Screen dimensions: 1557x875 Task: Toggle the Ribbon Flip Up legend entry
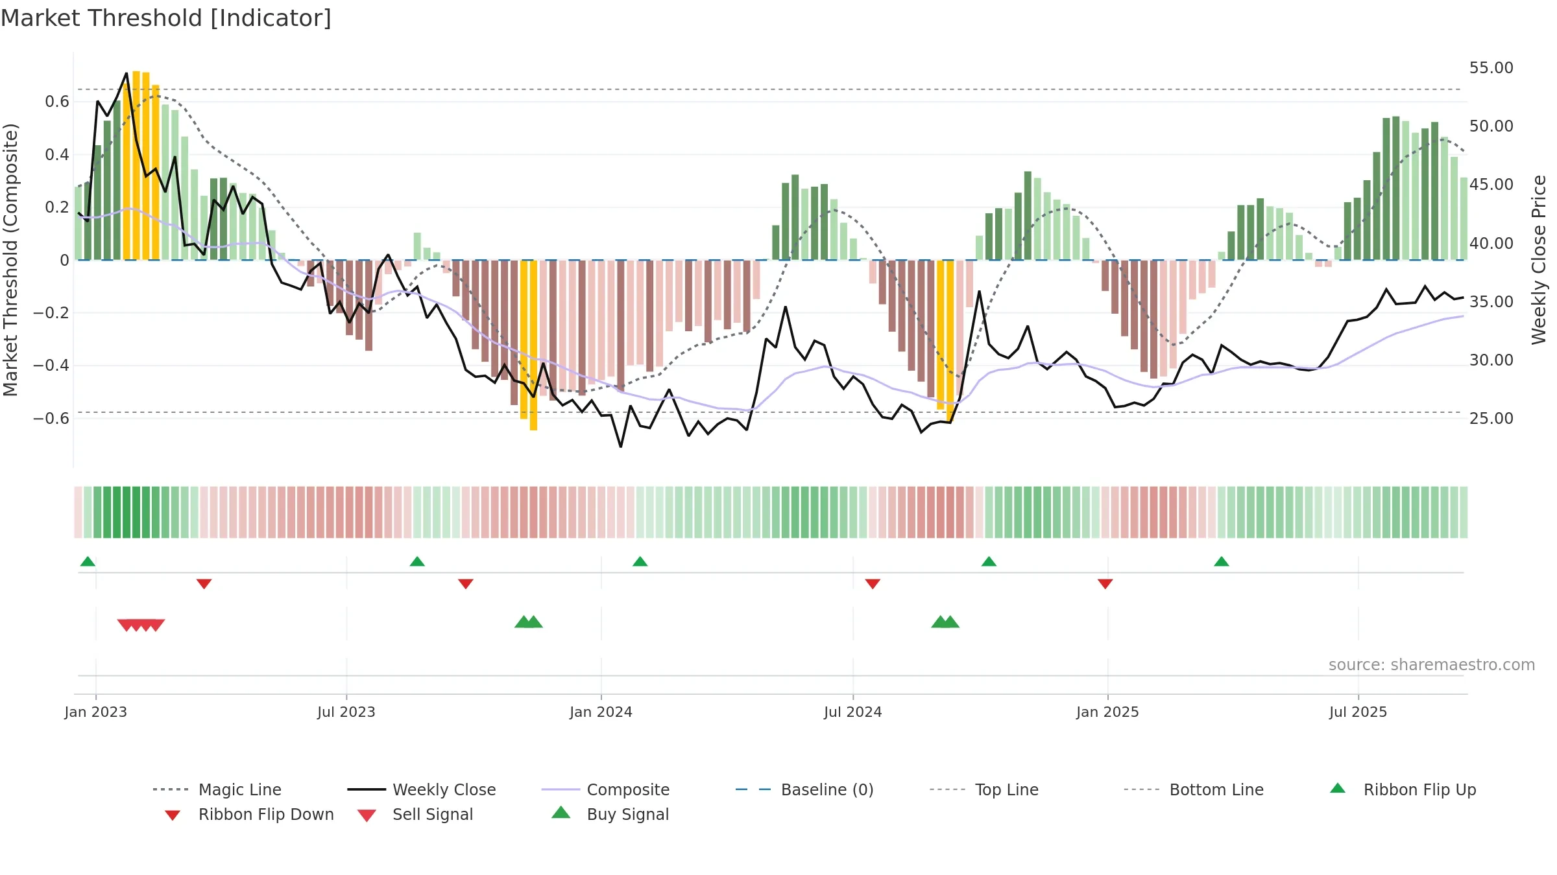[1403, 789]
